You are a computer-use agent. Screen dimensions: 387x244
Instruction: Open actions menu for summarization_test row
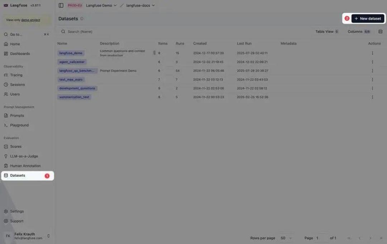click(372, 97)
